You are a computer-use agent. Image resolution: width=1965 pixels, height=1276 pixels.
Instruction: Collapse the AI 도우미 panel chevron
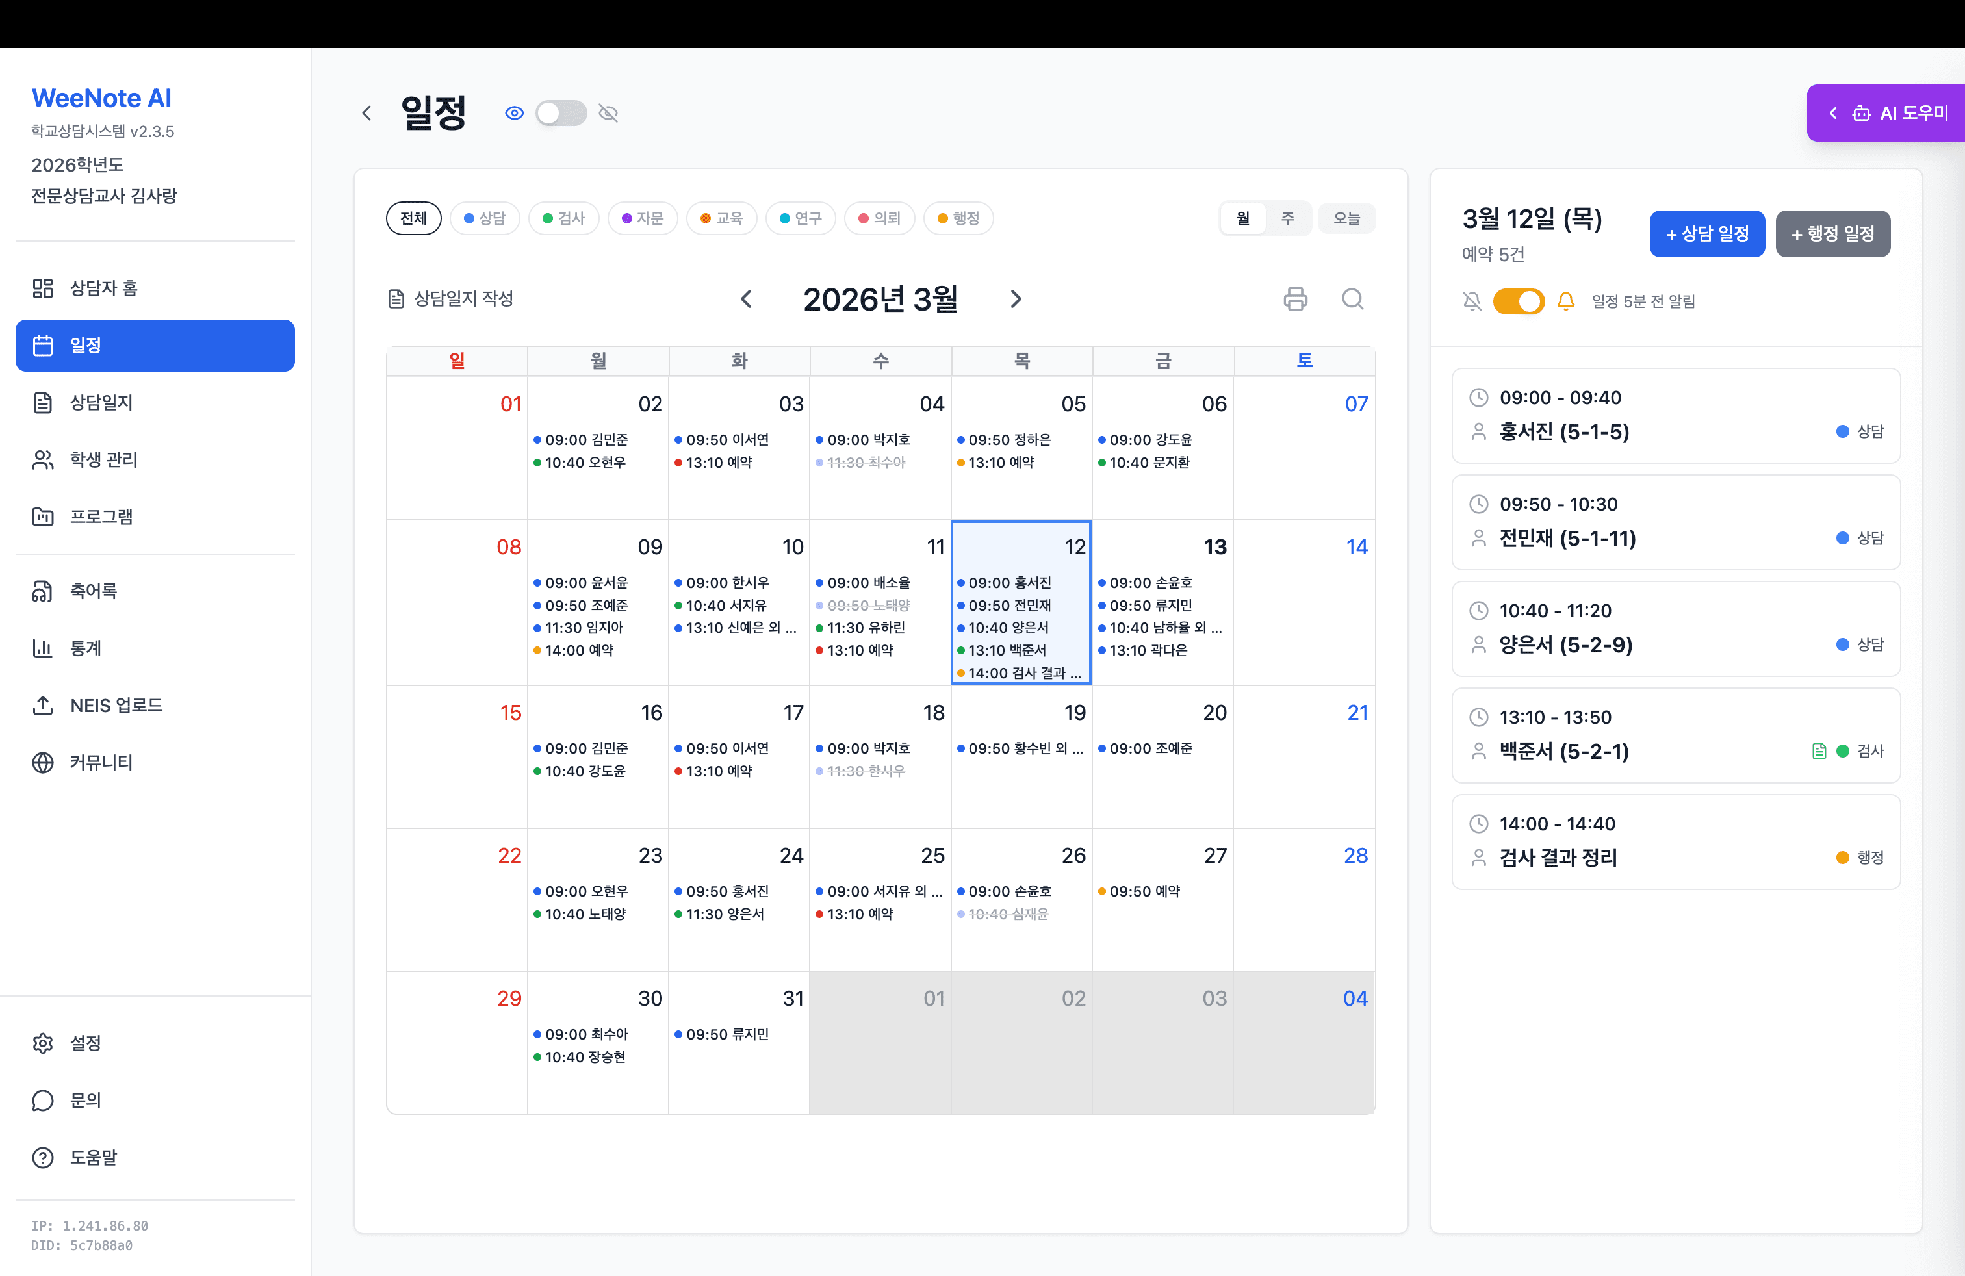1834,113
